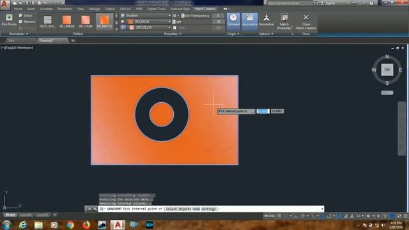Open the Output ribbon tab
409x230 pixels.
109,9
